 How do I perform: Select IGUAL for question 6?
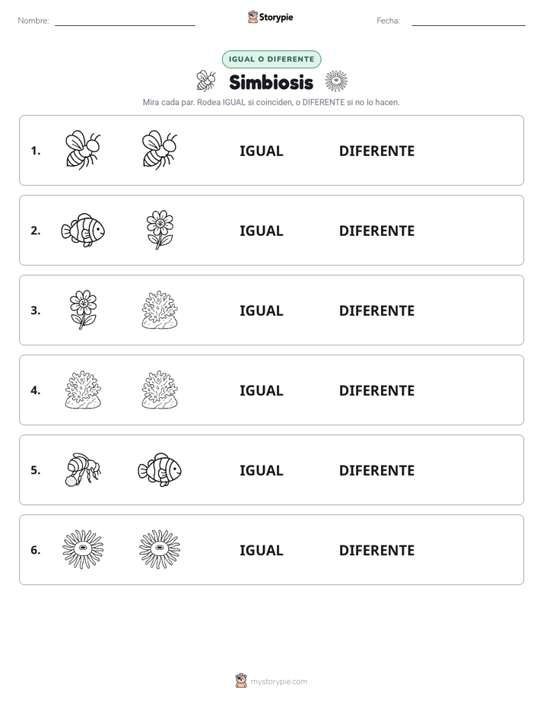[x=261, y=550]
